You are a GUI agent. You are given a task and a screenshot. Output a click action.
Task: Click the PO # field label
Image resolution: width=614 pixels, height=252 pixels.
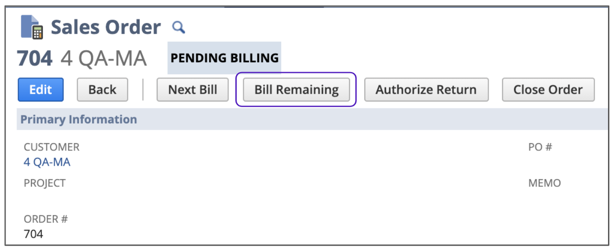540,147
